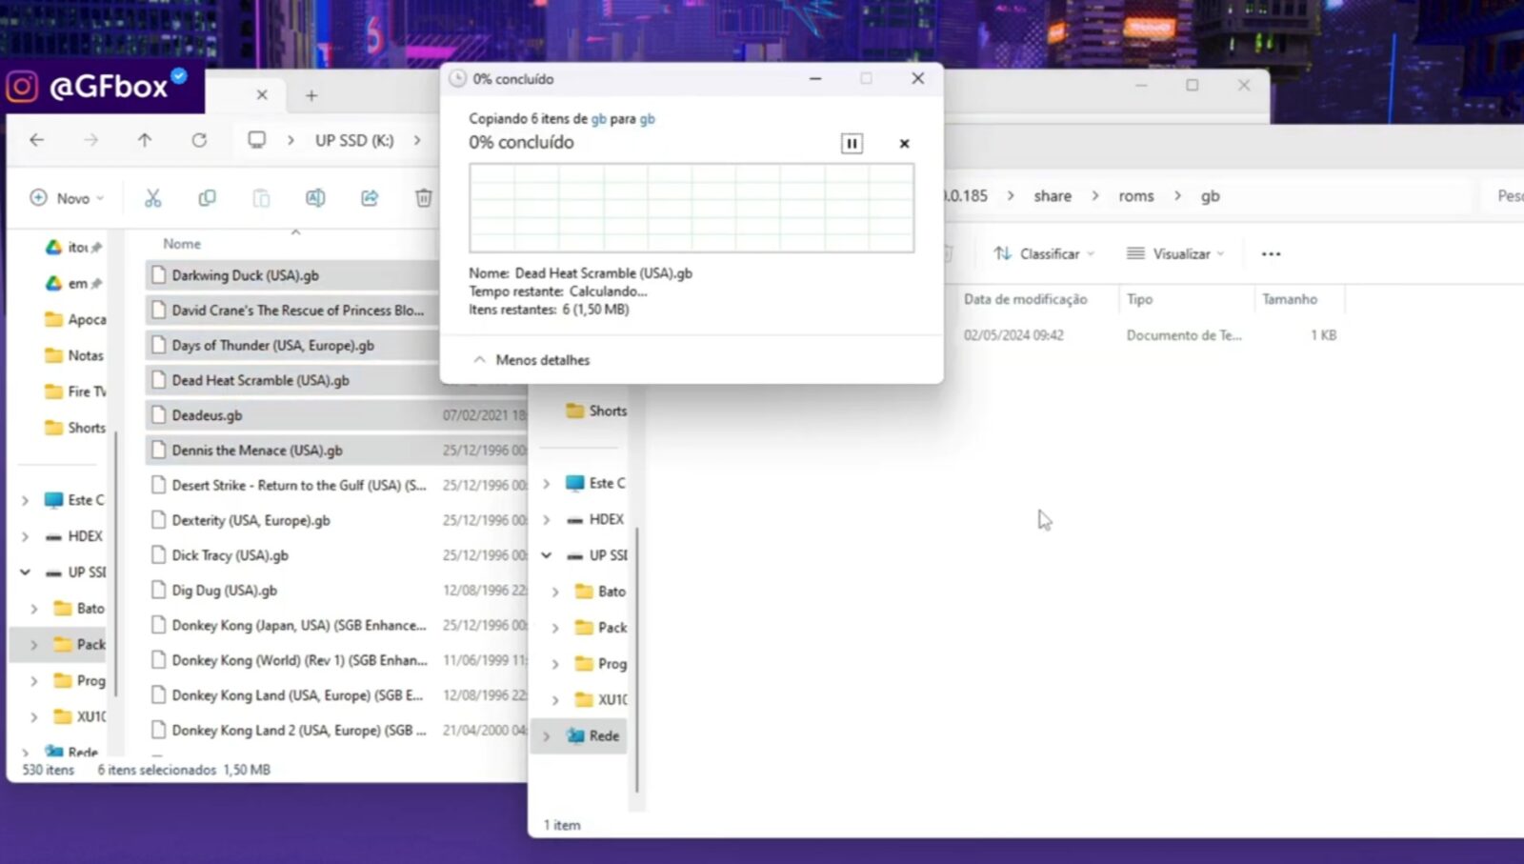Open the Novo dropdown menu
The height and width of the screenshot is (864, 1524).
67,198
